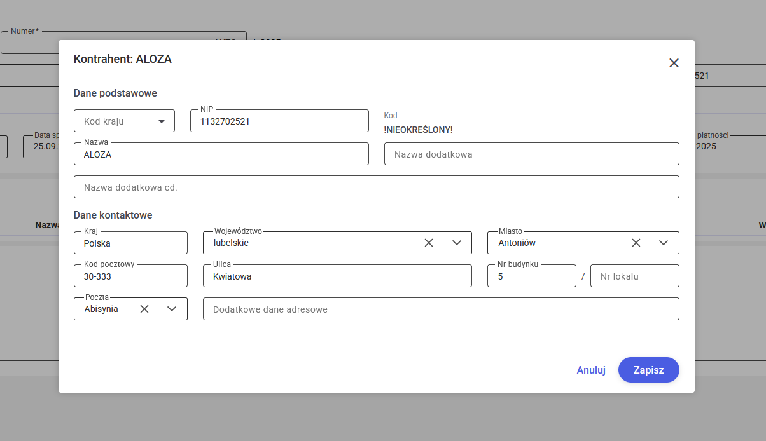This screenshot has width=766, height=441.
Task: Open the Poczta dropdown chevron
Action: [x=172, y=309]
